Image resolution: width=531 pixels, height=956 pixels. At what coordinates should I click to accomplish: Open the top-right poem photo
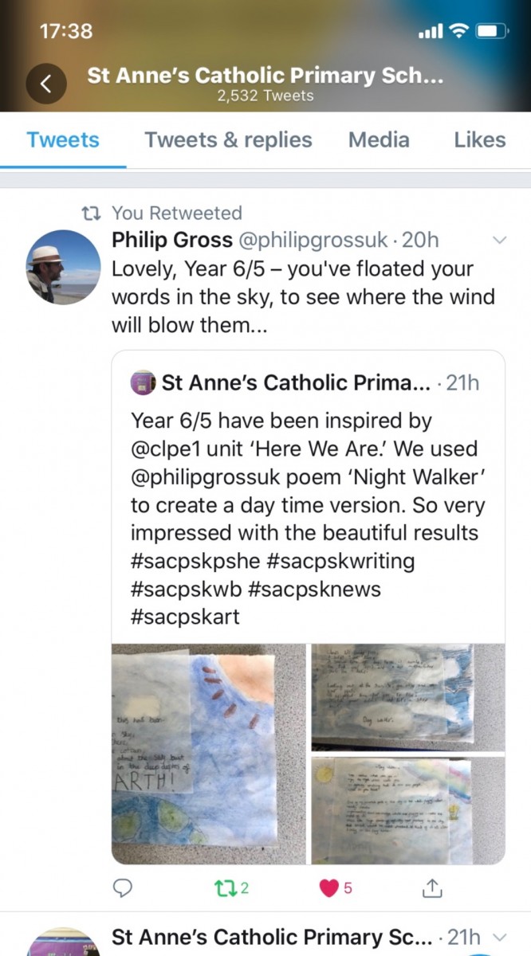(407, 696)
